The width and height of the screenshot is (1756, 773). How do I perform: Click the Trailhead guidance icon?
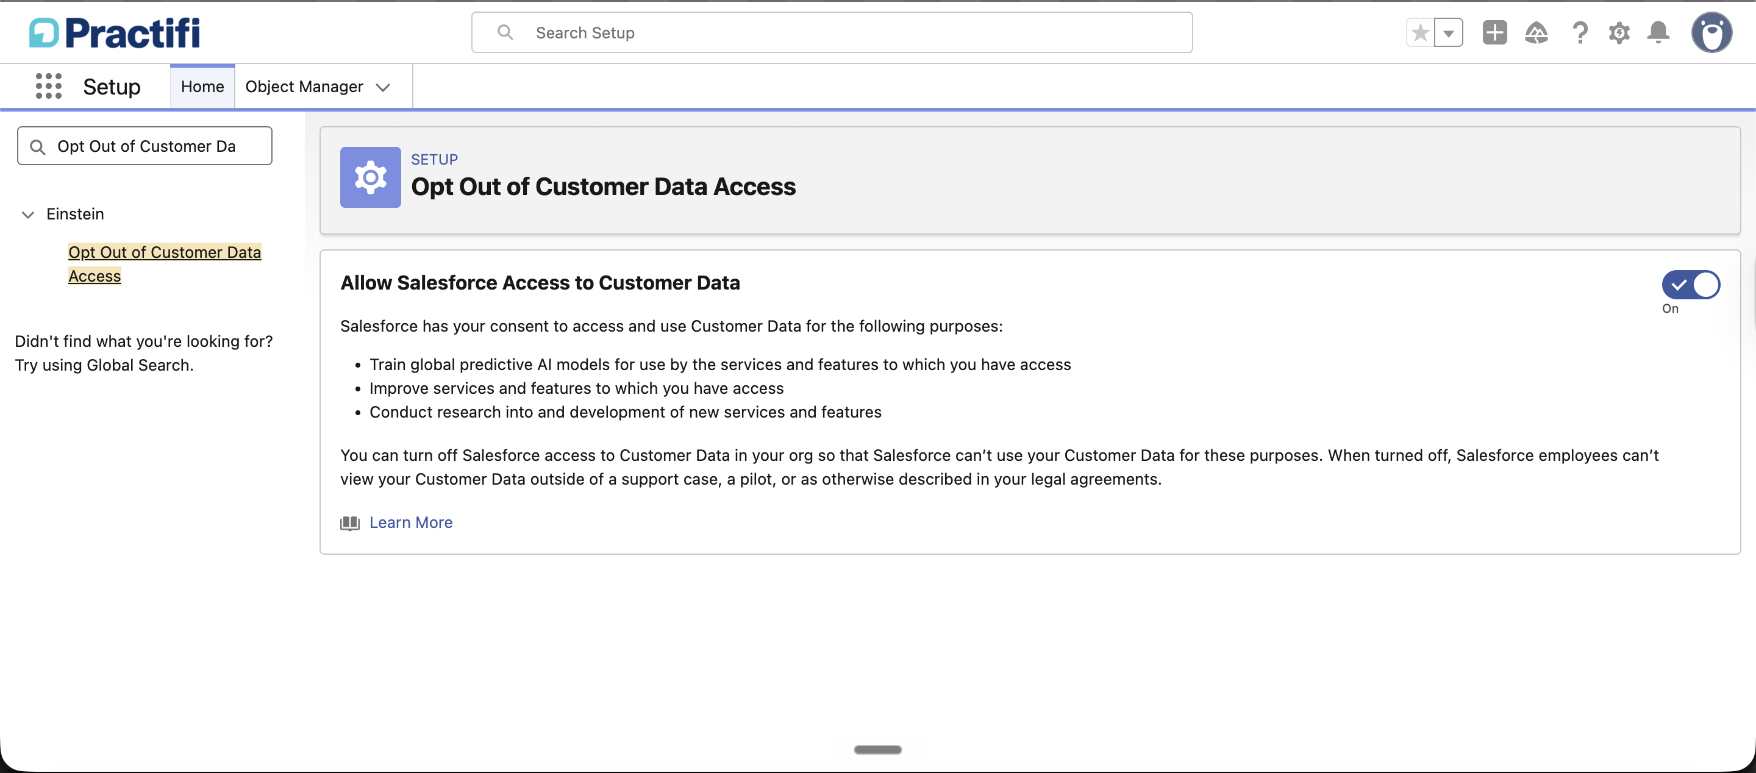(x=1536, y=33)
